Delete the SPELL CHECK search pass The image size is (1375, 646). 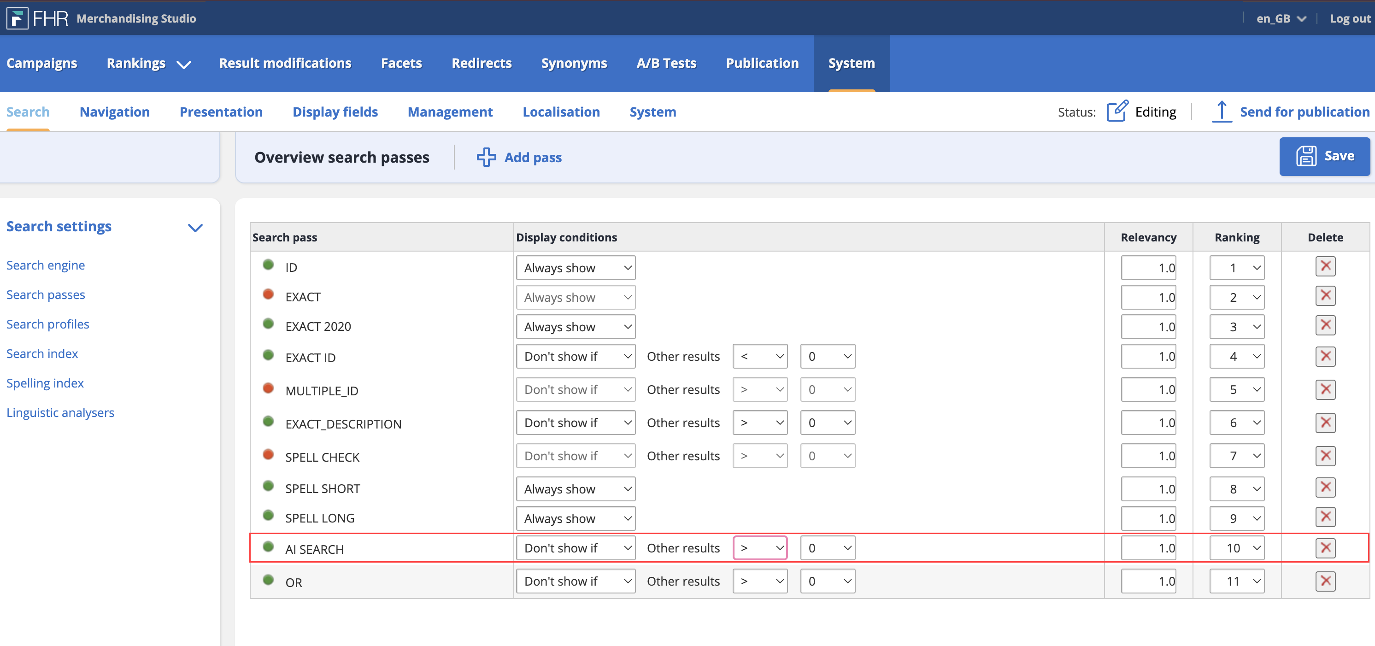point(1325,456)
